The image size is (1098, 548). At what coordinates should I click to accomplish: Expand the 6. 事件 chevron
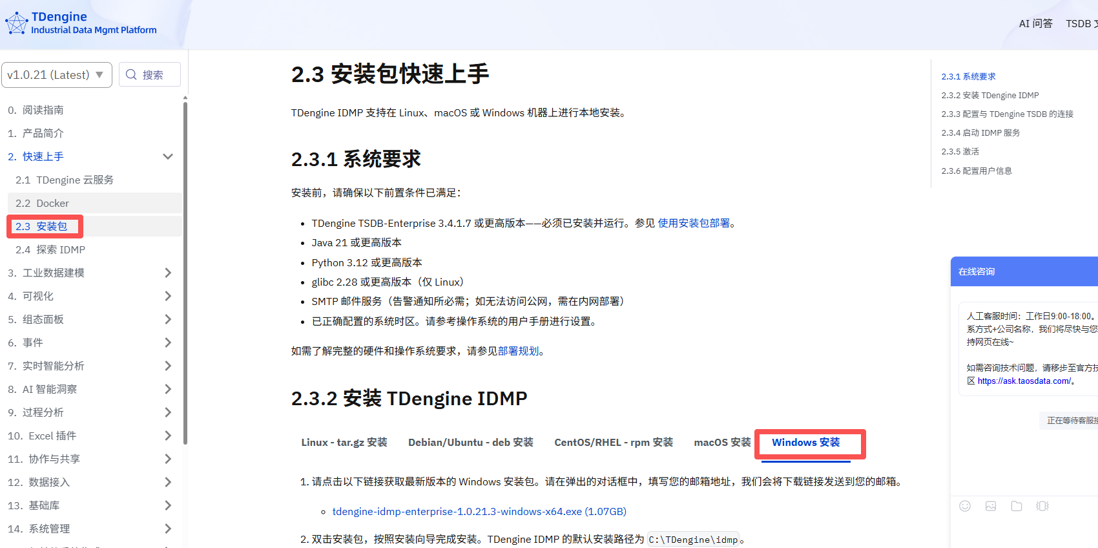tap(168, 342)
